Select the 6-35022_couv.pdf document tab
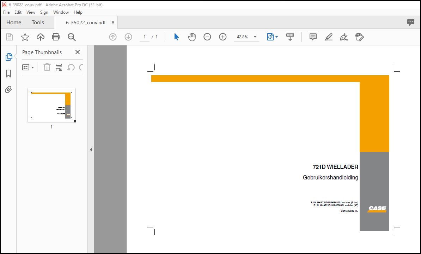 tap(86, 23)
